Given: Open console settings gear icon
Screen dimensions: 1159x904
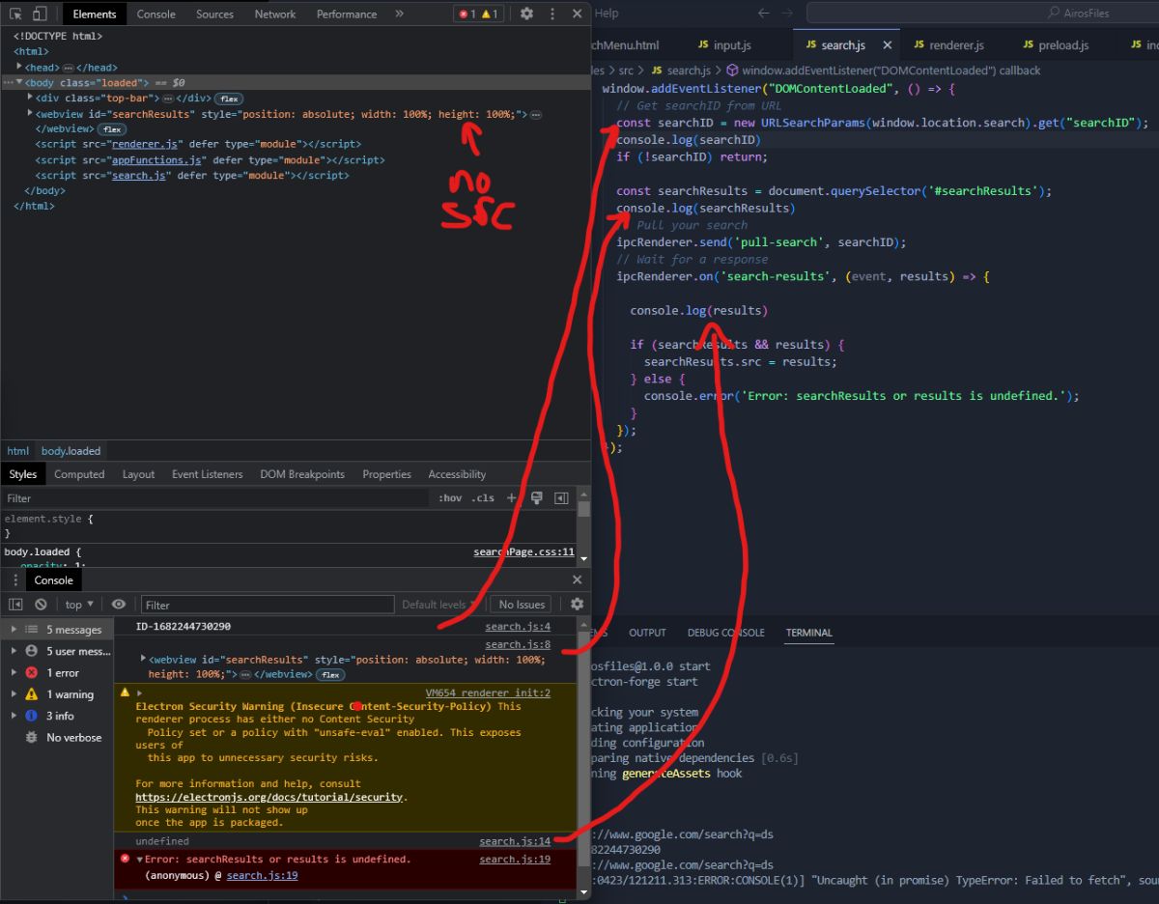Looking at the screenshot, I should coord(577,605).
